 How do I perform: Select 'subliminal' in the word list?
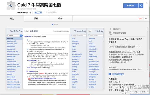[x=11, y=46]
